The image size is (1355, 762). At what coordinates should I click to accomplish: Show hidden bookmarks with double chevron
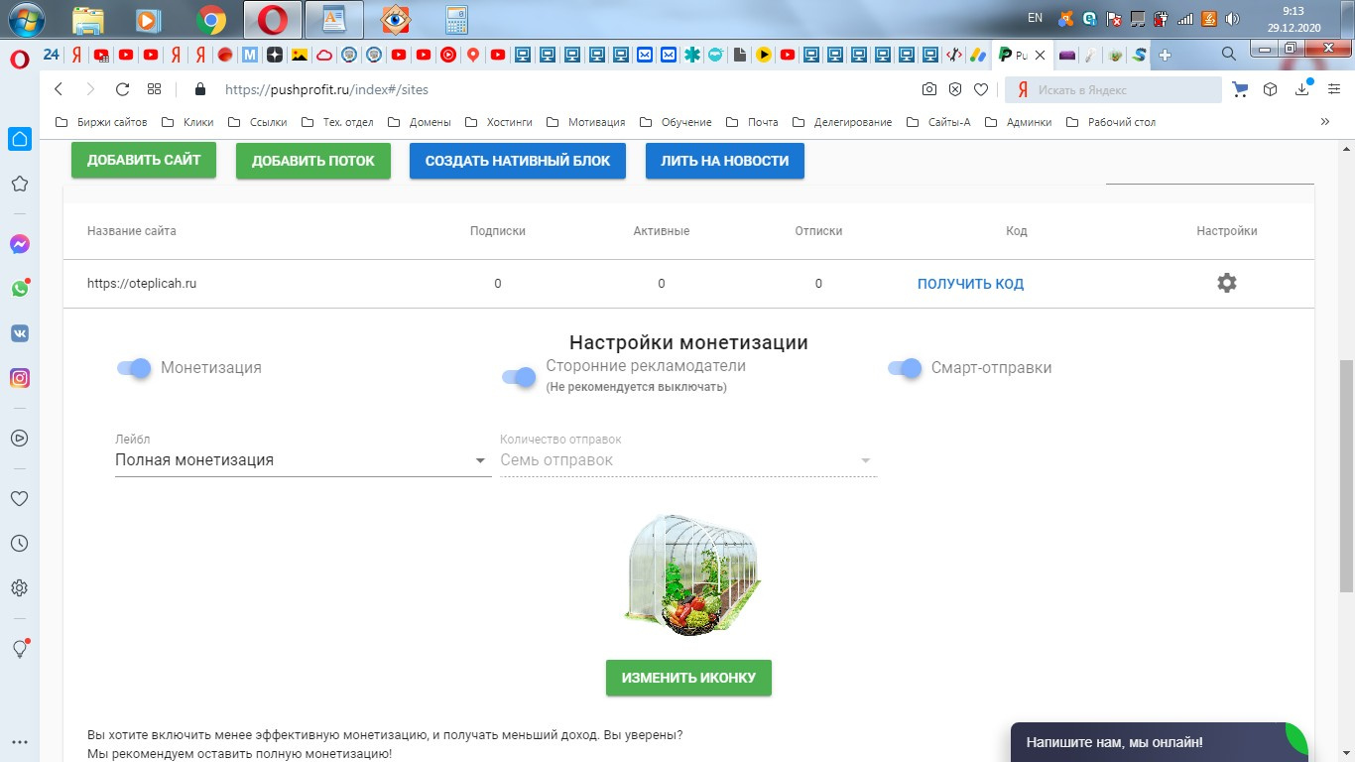click(x=1325, y=122)
